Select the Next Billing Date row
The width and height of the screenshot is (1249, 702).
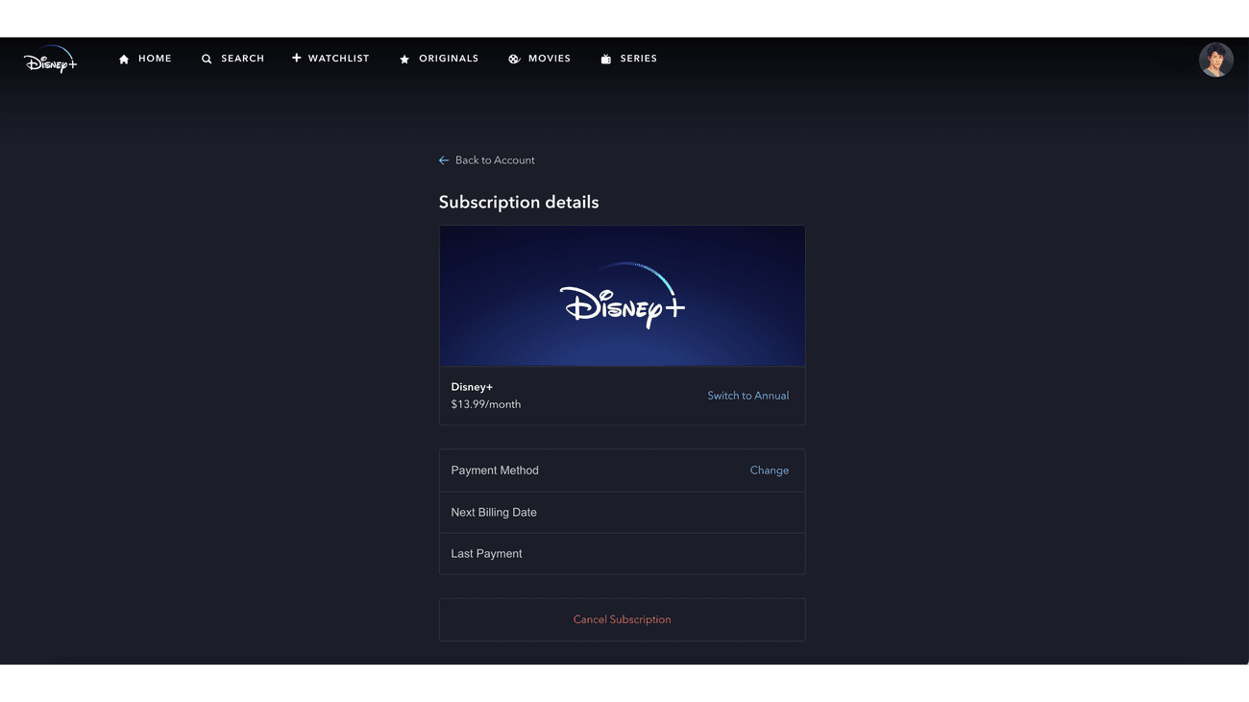(622, 512)
